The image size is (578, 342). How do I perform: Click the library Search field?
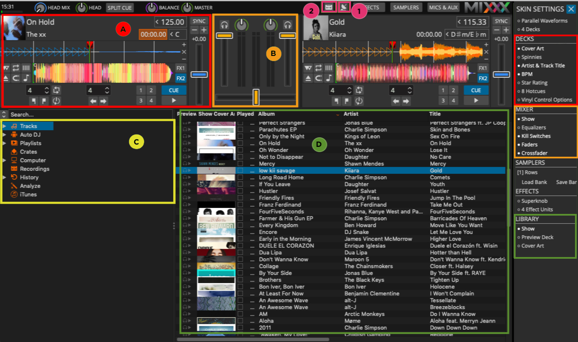point(86,114)
